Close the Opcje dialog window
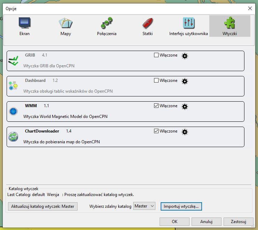The height and width of the screenshot is (230, 258). tap(250, 8)
